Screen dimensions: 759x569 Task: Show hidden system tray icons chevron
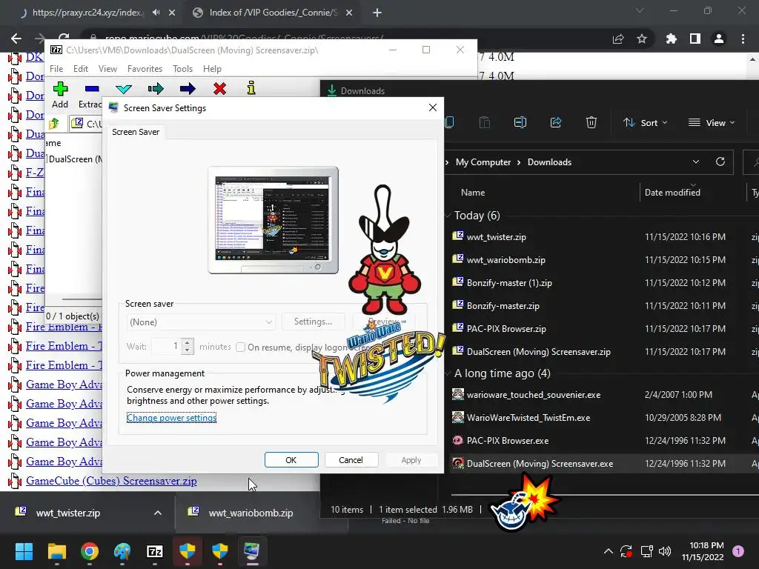tap(608, 551)
